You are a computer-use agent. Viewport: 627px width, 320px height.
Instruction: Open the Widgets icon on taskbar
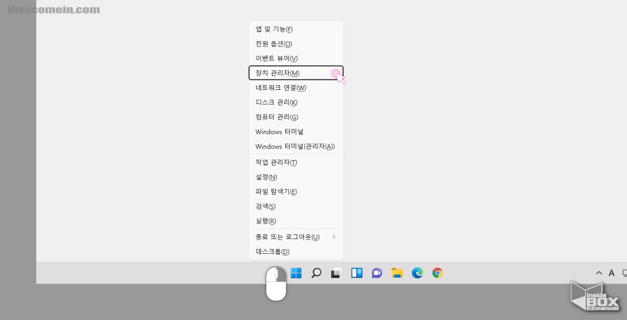click(x=357, y=273)
